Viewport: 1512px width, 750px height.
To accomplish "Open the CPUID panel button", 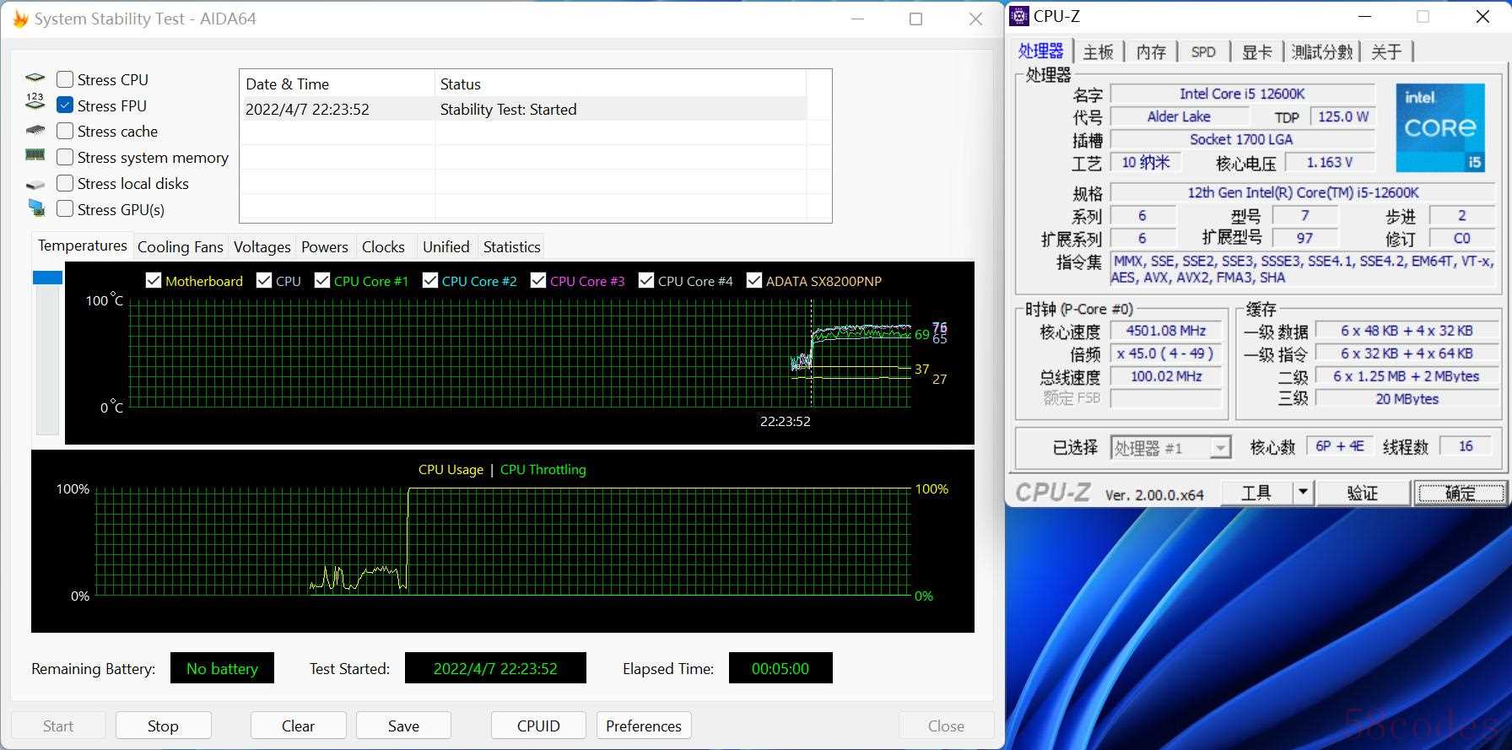I will point(538,726).
